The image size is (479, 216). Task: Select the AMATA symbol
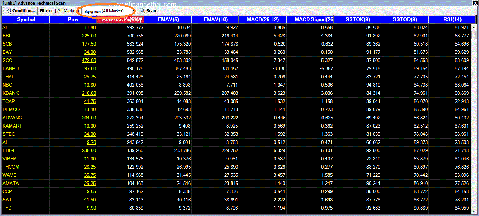[11, 183]
